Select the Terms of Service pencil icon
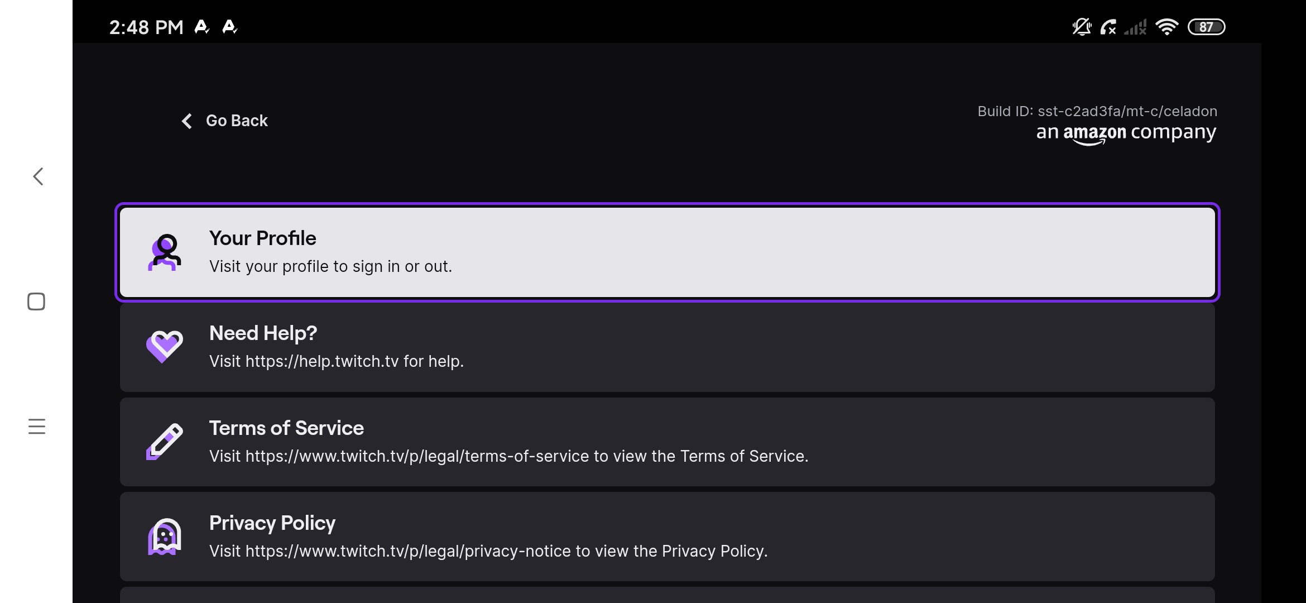 165,441
